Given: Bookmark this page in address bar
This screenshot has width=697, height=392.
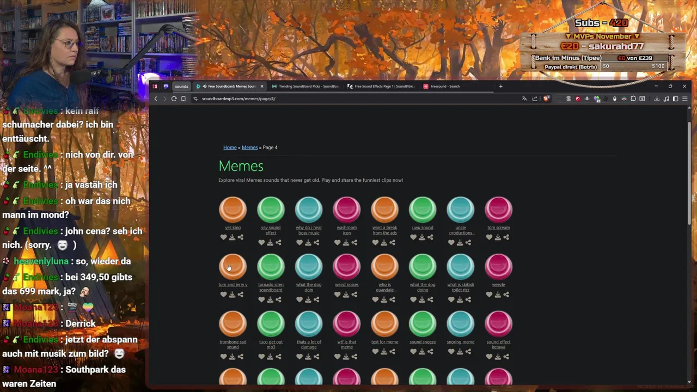Looking at the screenshot, I should point(184,99).
